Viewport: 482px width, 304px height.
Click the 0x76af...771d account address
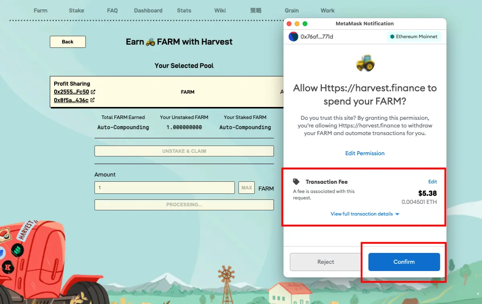tap(317, 37)
